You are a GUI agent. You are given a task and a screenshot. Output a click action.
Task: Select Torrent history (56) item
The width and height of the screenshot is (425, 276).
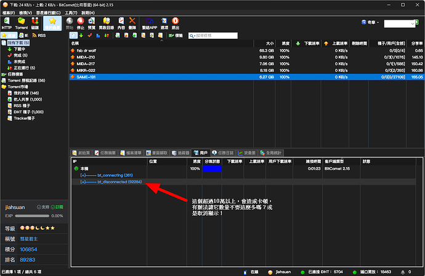tap(26, 81)
